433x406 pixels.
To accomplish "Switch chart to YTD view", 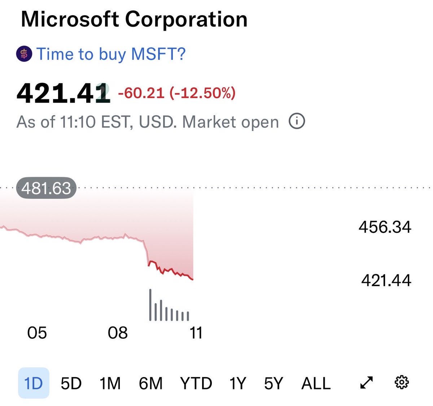I will point(196,383).
